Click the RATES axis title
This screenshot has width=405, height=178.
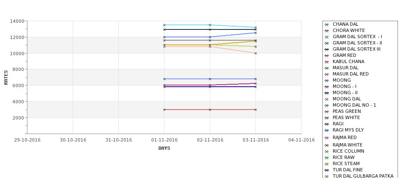tap(6, 78)
